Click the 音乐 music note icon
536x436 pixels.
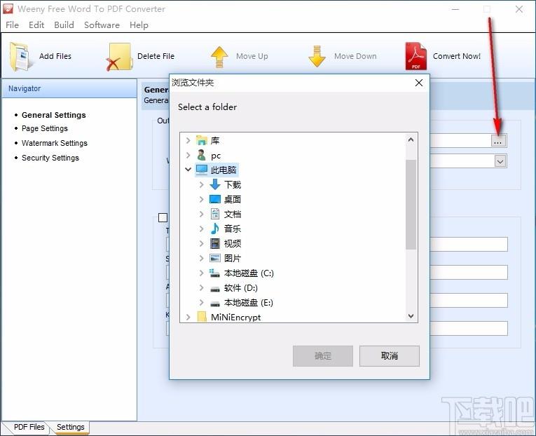(215, 229)
